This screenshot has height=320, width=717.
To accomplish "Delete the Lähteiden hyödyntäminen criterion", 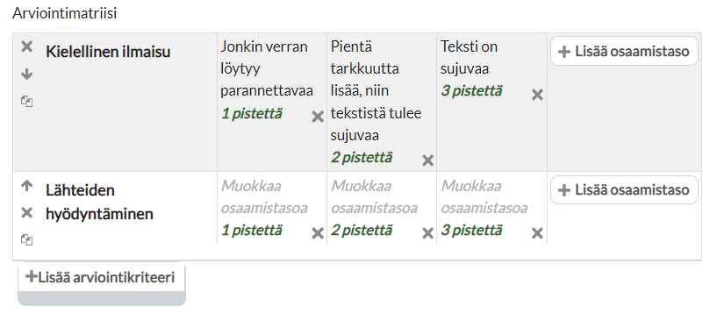I will click(x=27, y=213).
